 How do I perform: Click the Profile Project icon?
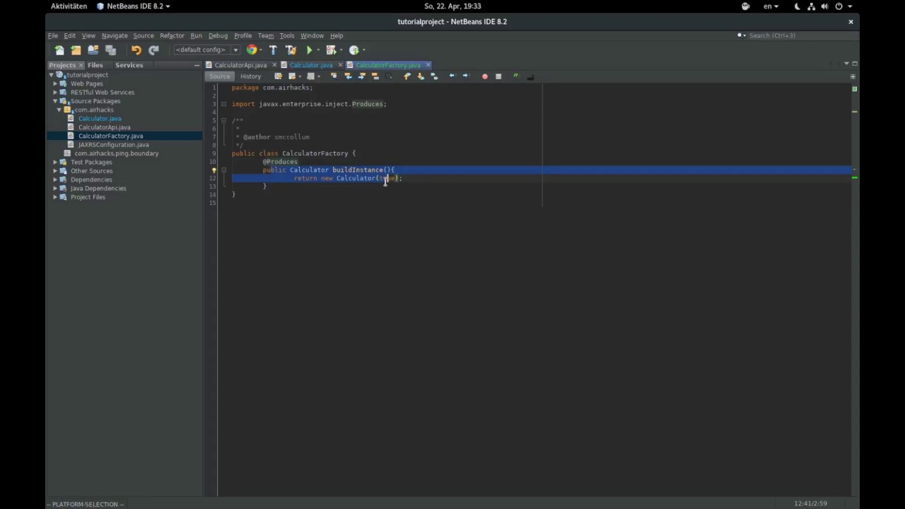(x=354, y=50)
